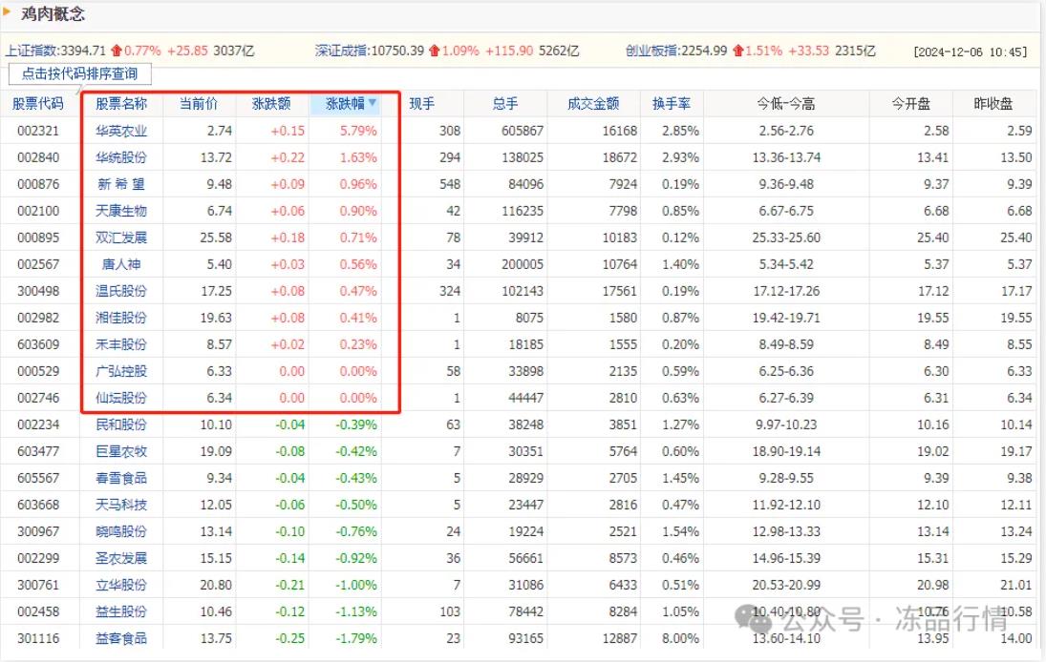This screenshot has height=662, width=1046.
Task: Select stock code 000876
Action: coord(38,184)
